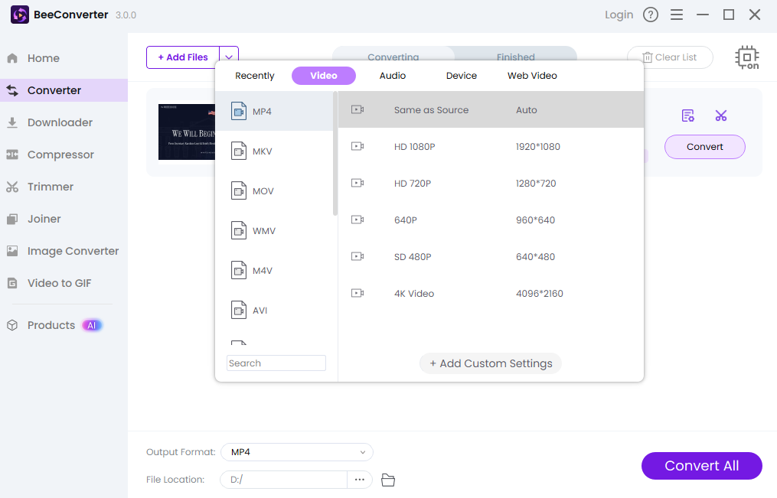Switch to the Audio format tab
Viewport: 777px width, 498px height.
tap(393, 76)
